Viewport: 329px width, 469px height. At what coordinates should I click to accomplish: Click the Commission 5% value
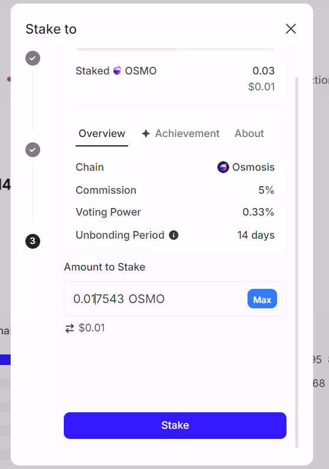tap(266, 190)
